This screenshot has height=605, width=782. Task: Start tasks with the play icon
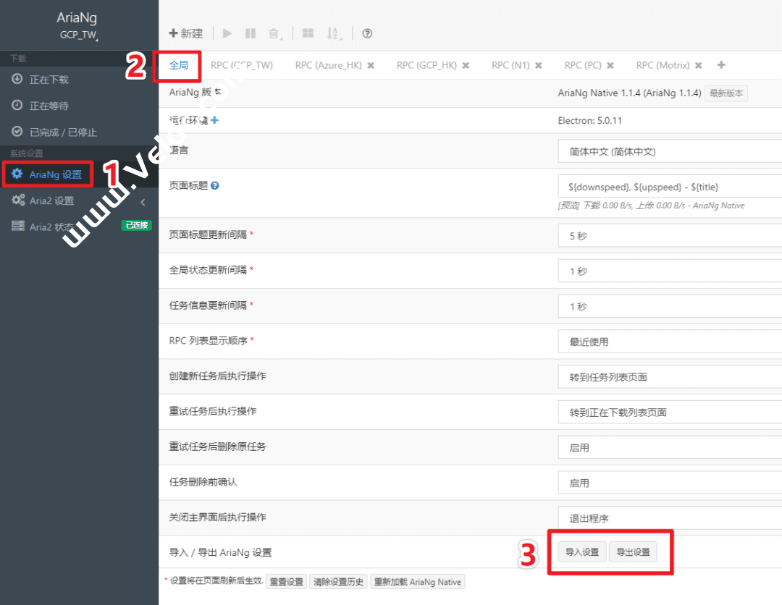click(x=227, y=33)
